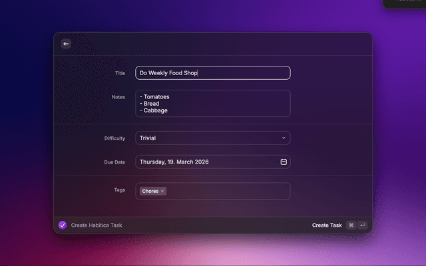Click the Return key icon
Viewport: 426px width, 266px height.
pos(363,225)
